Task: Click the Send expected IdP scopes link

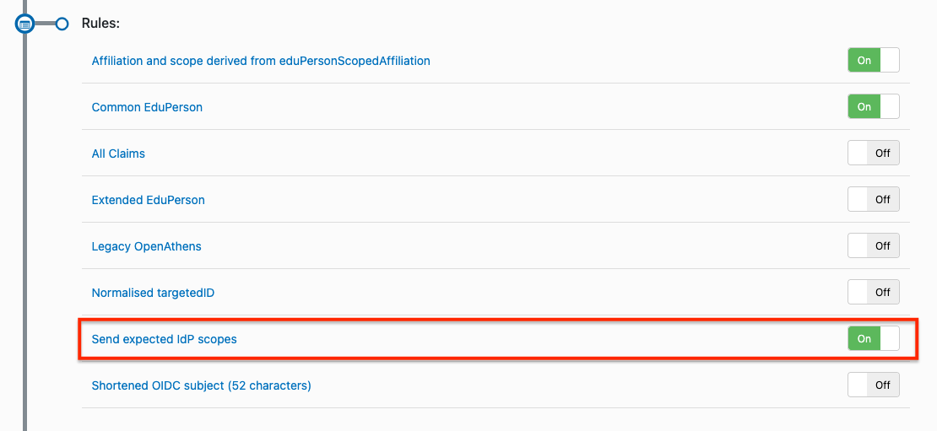Action: tap(165, 339)
